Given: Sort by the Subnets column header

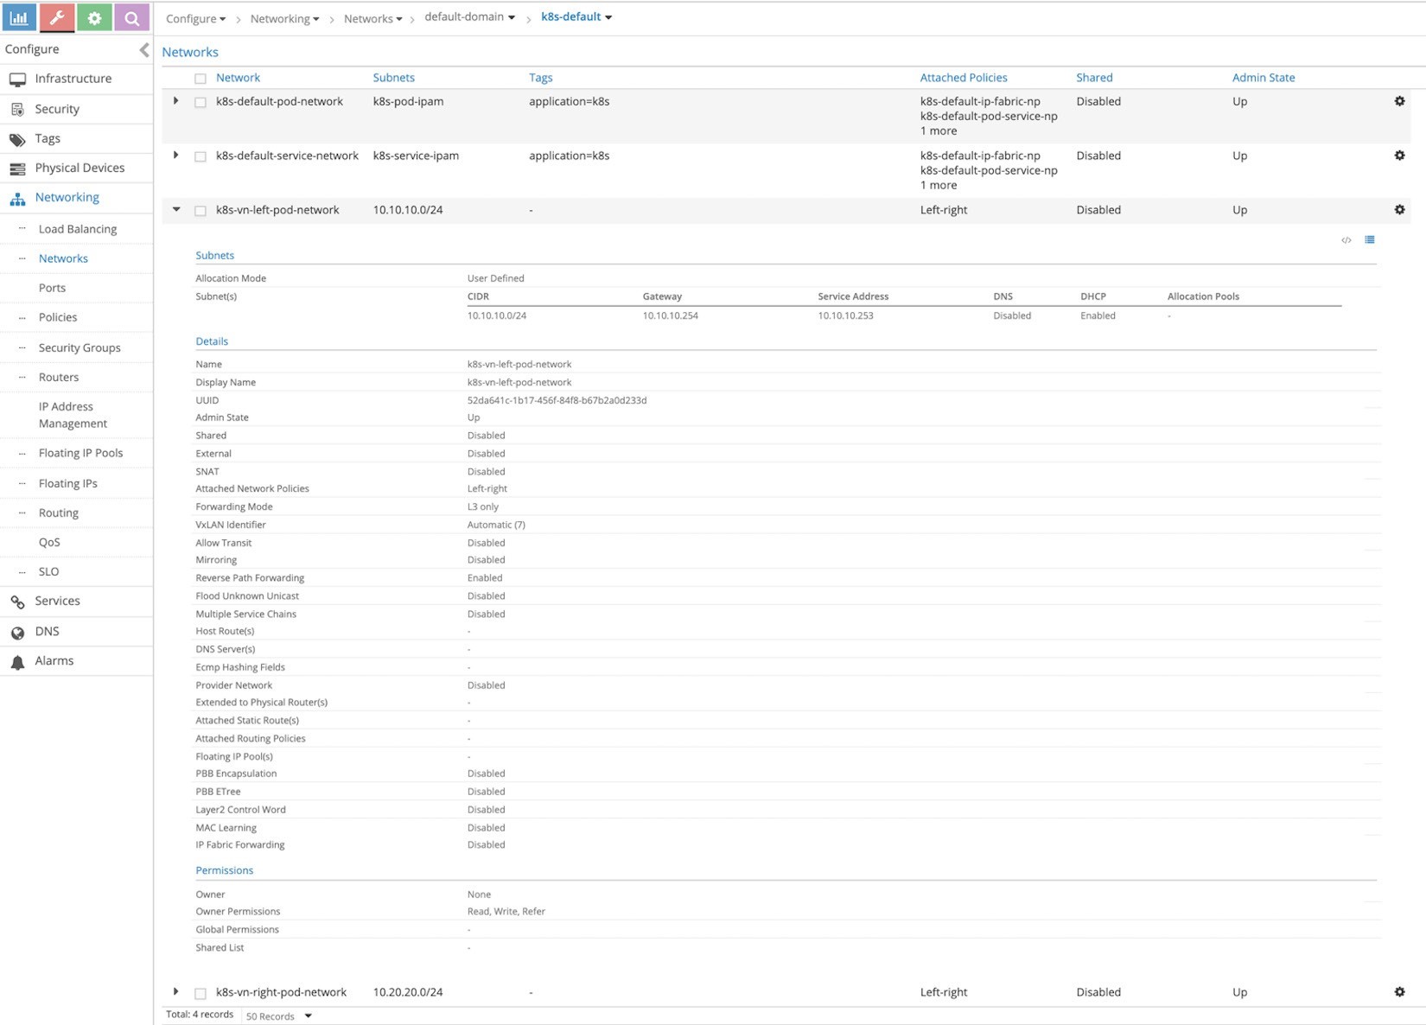Looking at the screenshot, I should pyautogui.click(x=393, y=78).
